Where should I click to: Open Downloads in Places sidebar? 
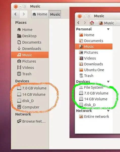[30, 49]
